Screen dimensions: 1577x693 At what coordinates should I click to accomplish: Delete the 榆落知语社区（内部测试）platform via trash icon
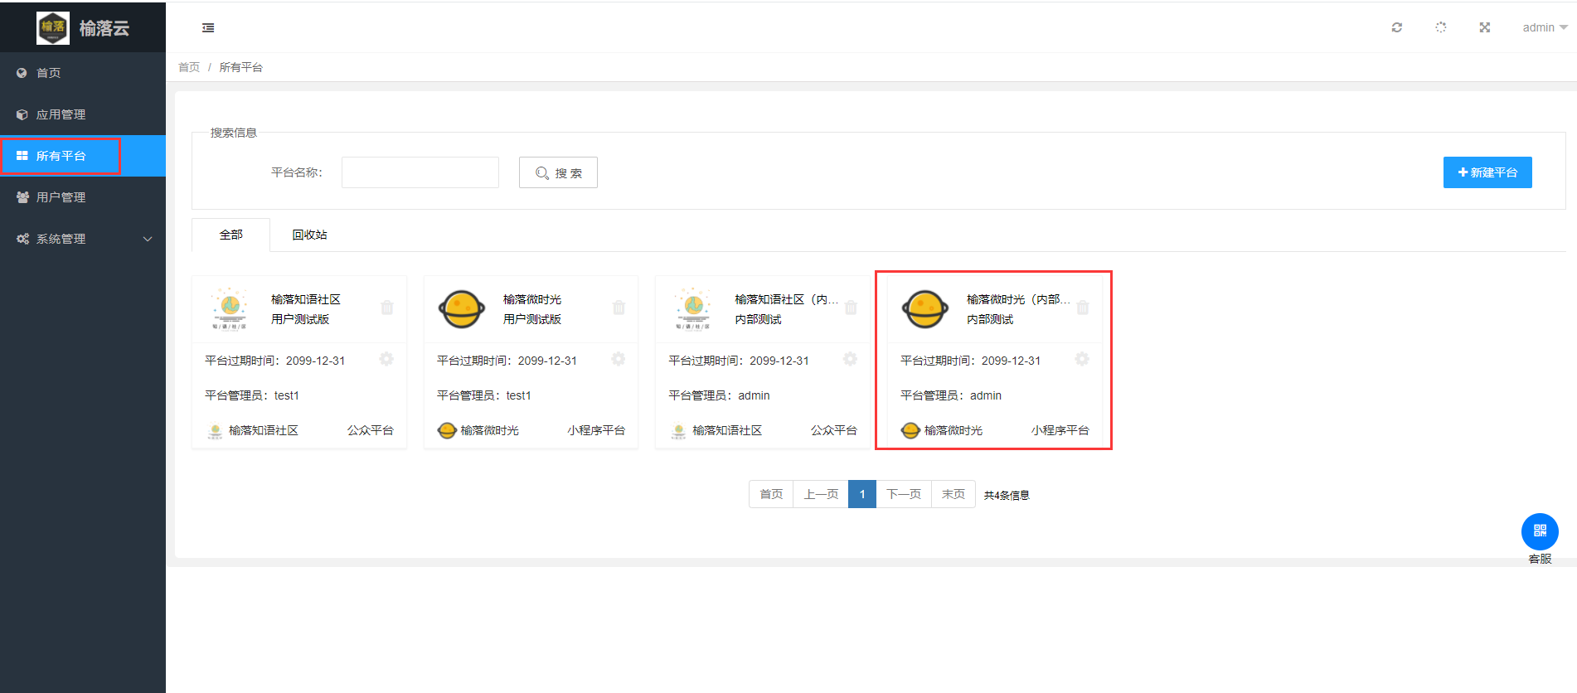[851, 308]
